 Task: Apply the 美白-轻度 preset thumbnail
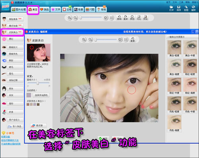point(174,49)
